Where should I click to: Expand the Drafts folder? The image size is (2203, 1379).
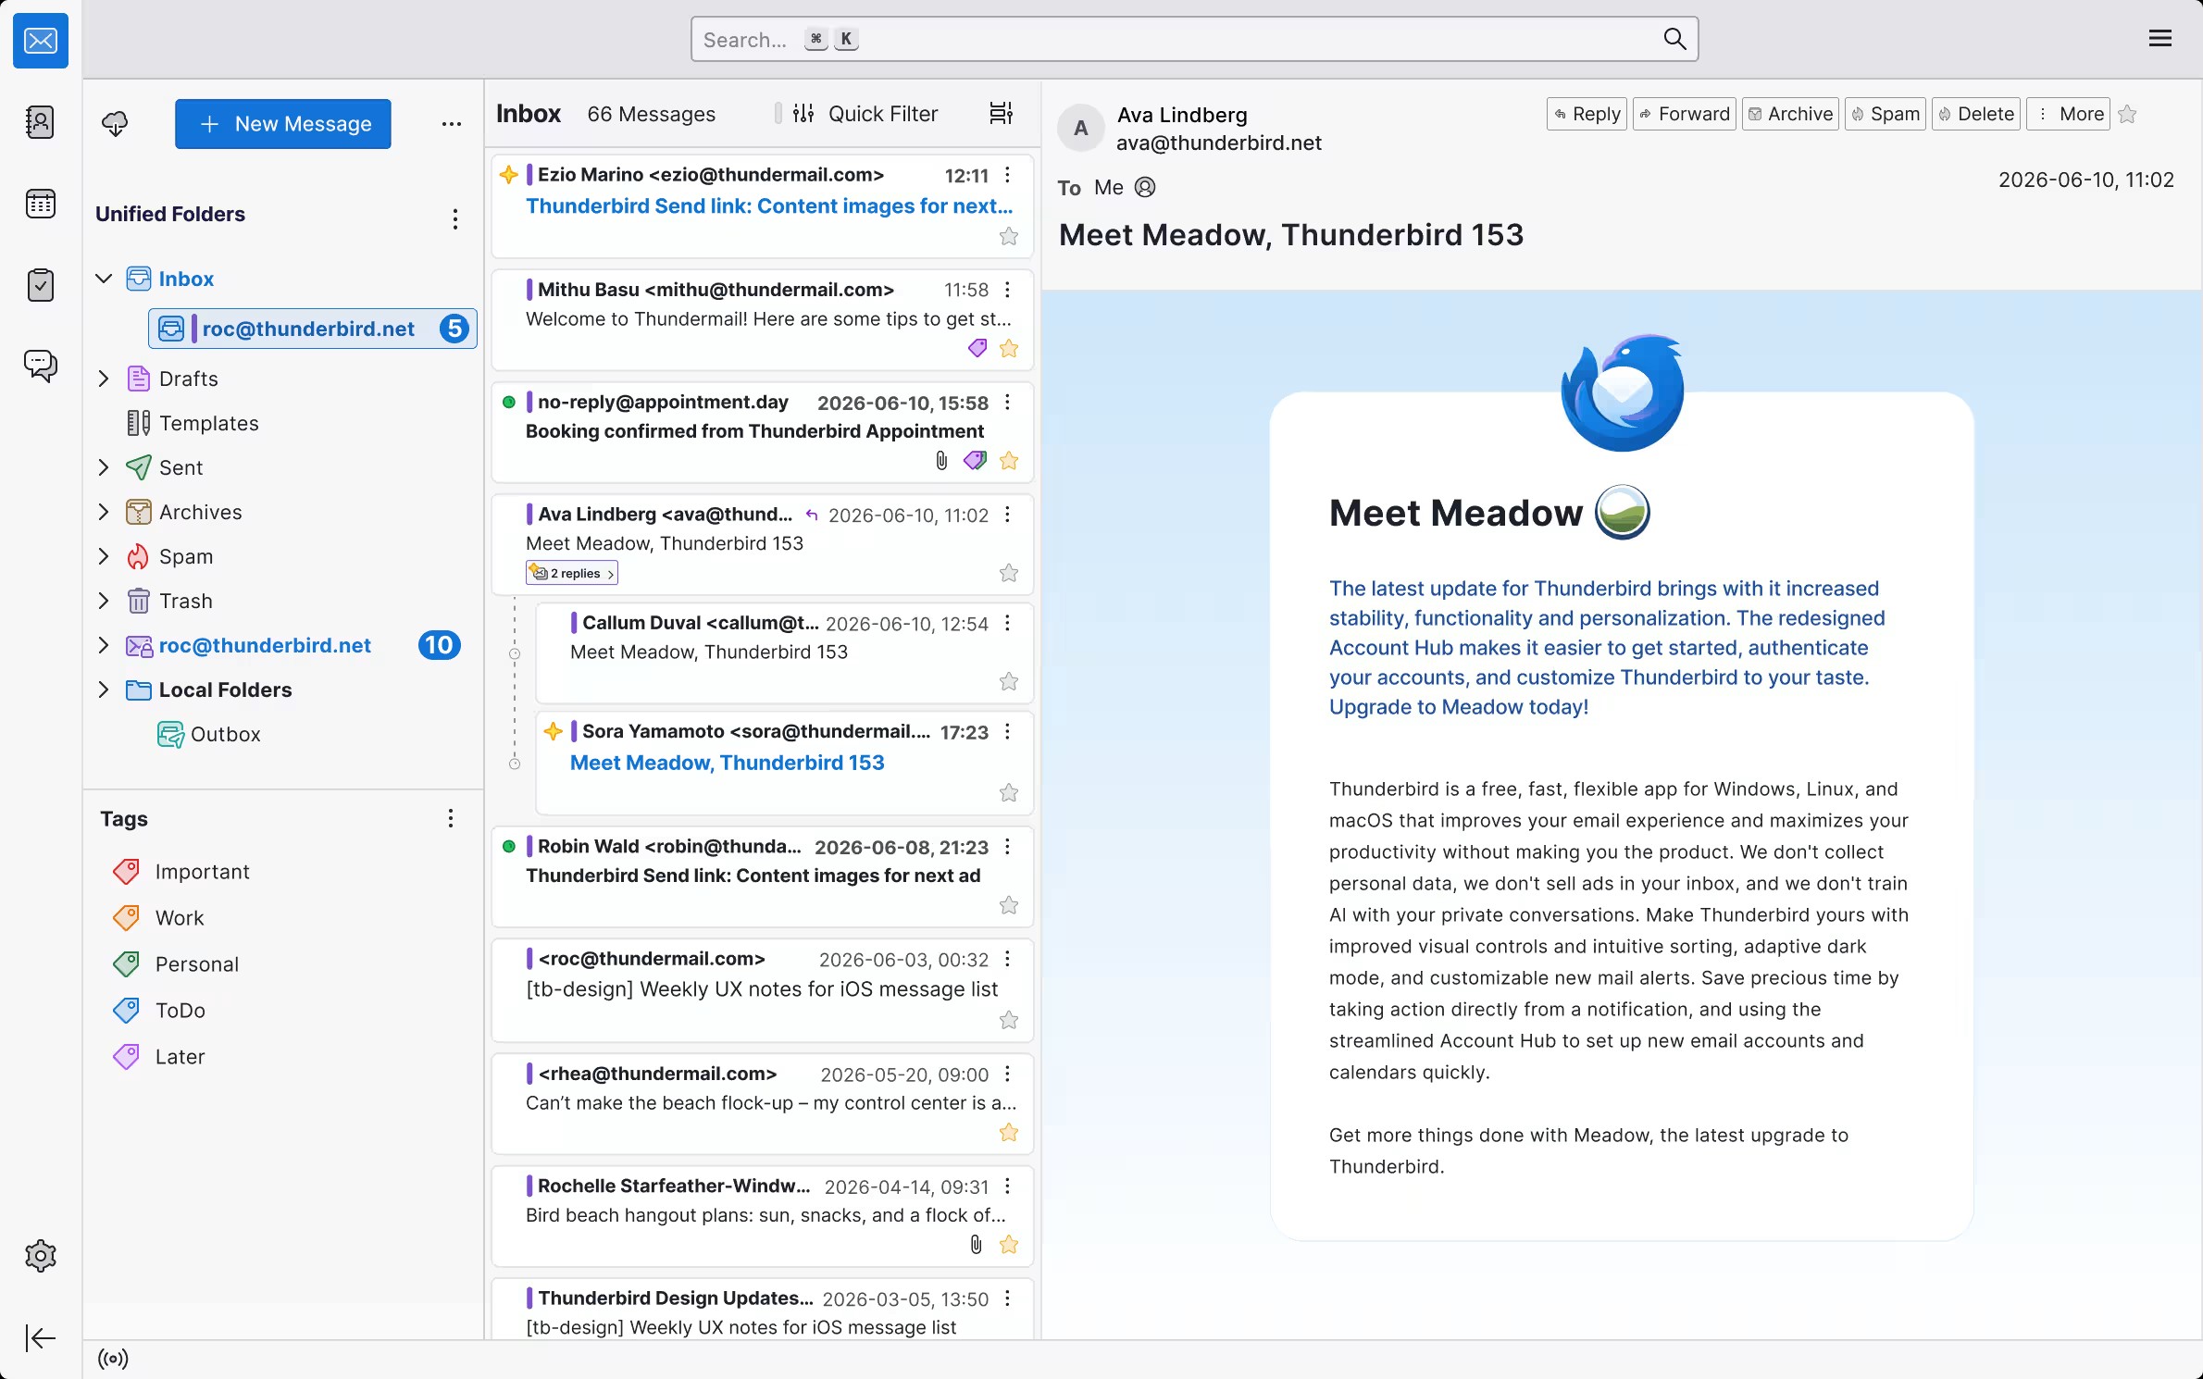[x=104, y=379]
